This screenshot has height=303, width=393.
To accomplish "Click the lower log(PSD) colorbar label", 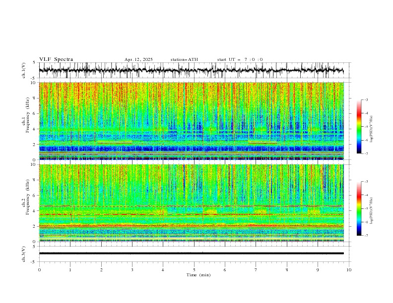I will point(372,210).
